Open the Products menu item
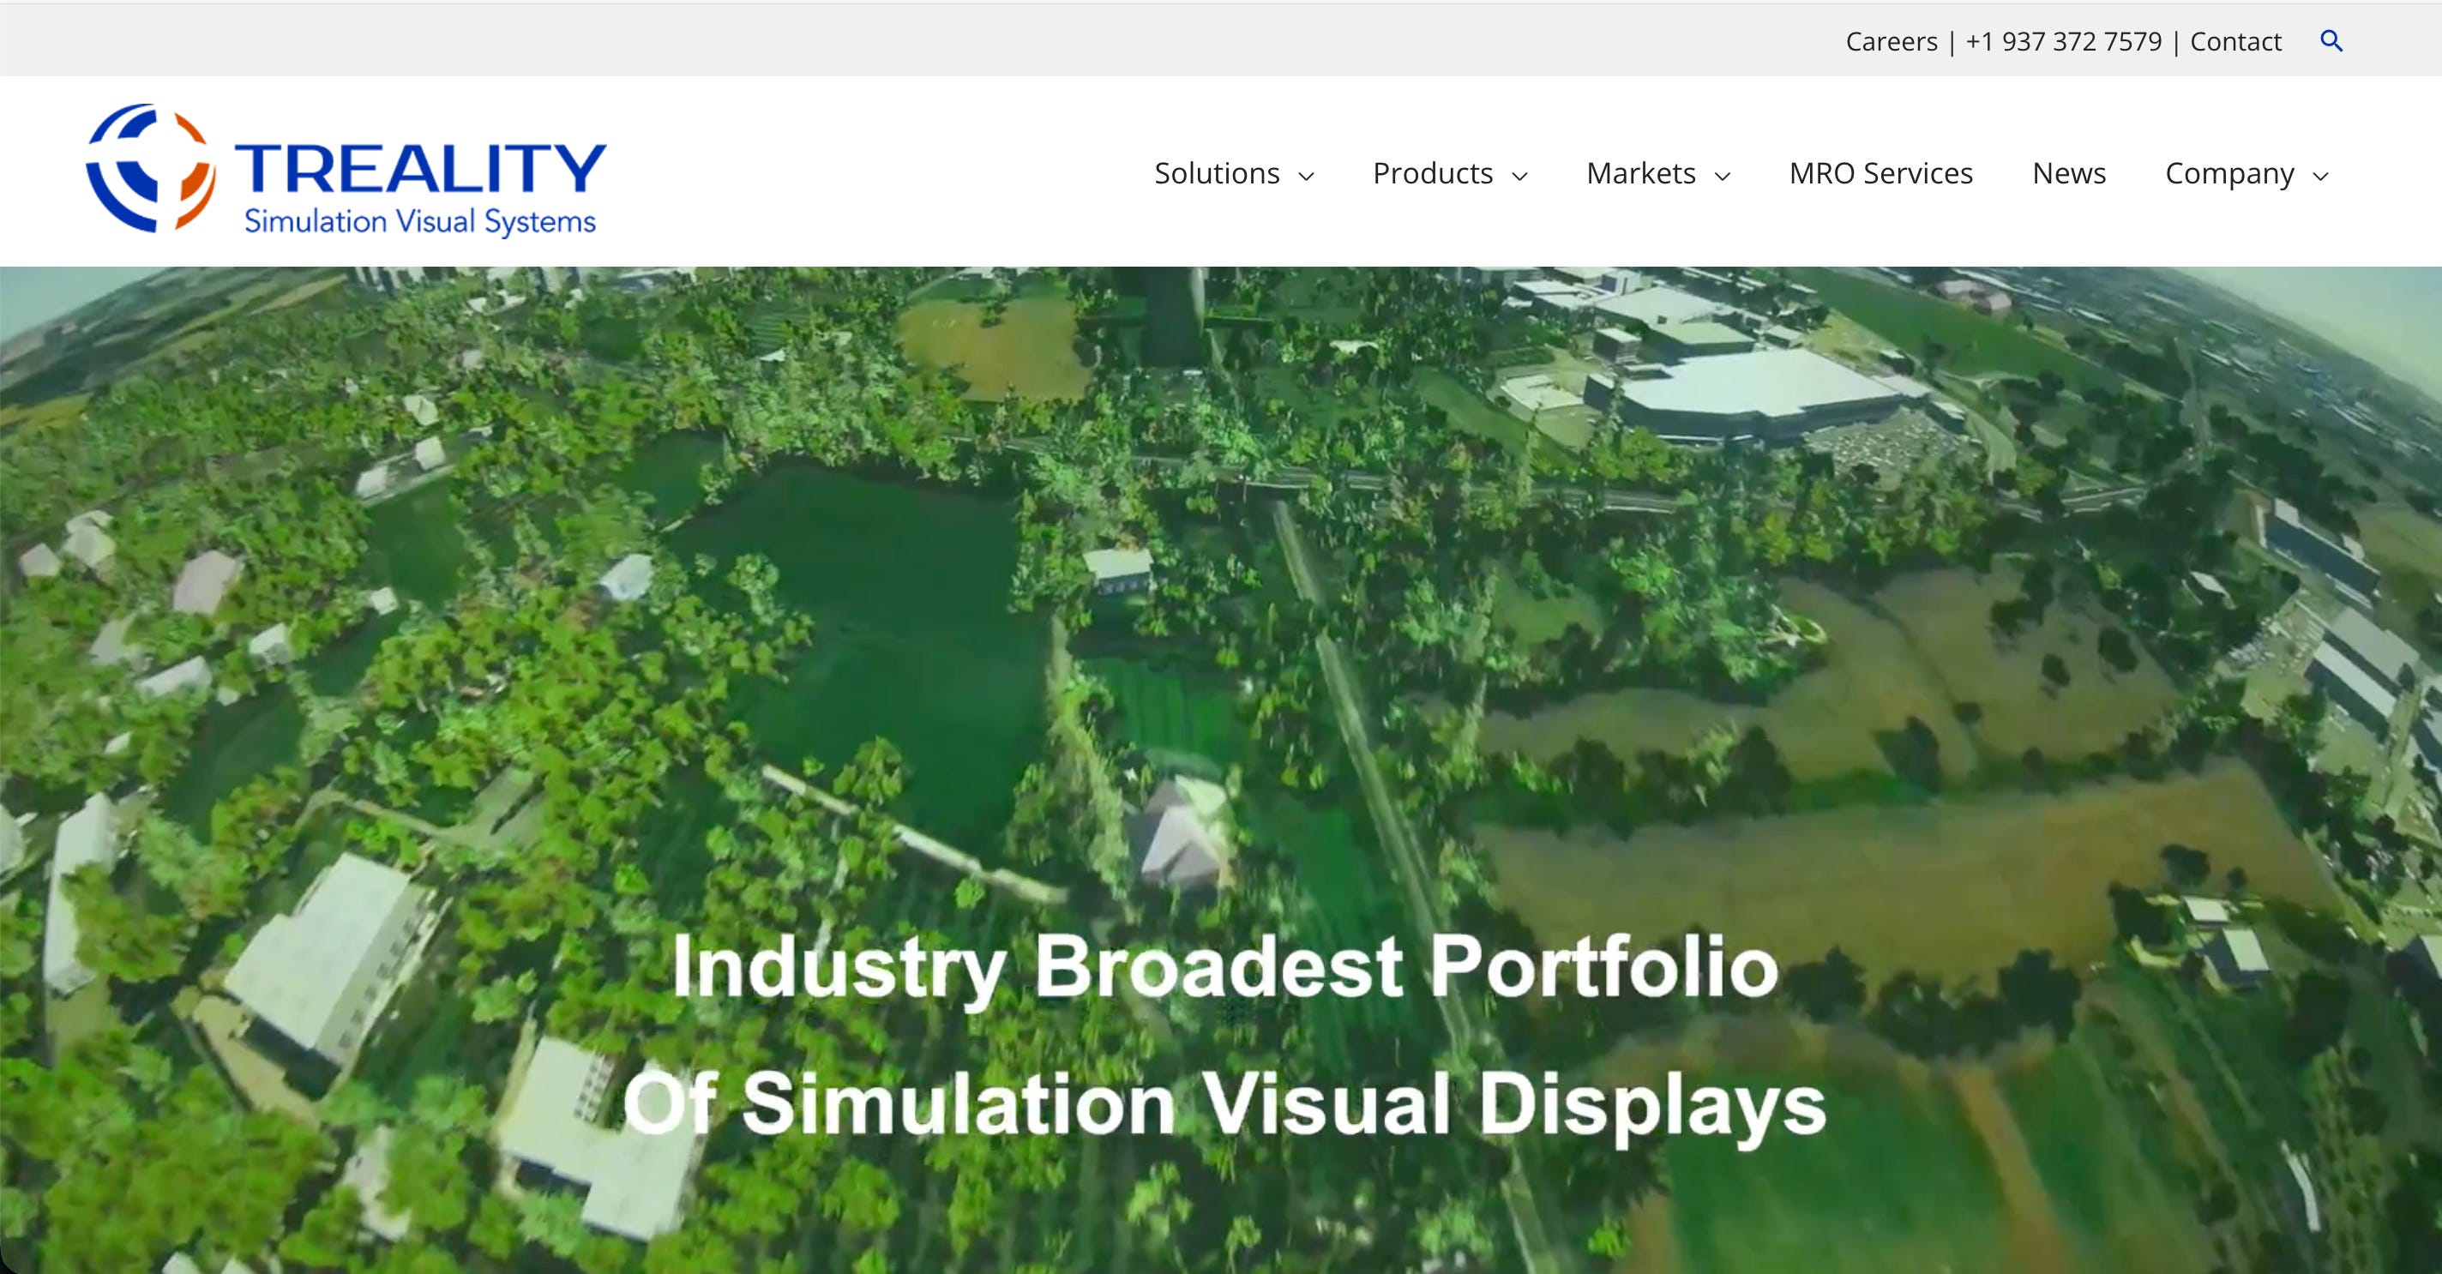Screen dimensions: 2442x1274 coord(1433,173)
